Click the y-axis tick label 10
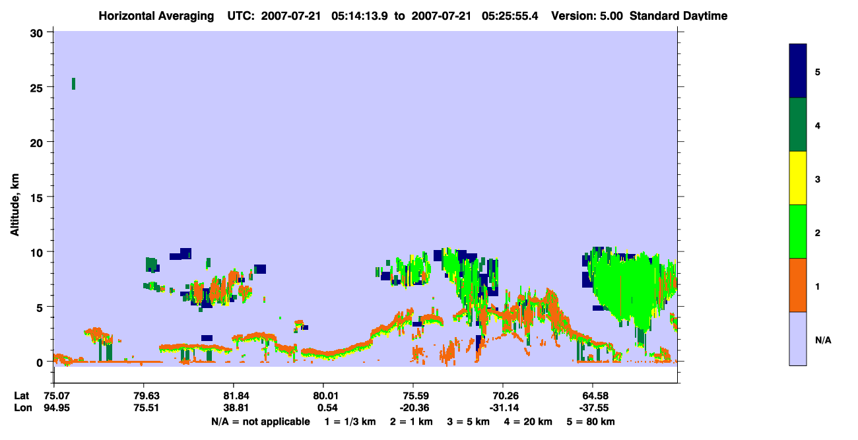Image resolution: width=858 pixels, height=440 pixels. coord(38,252)
